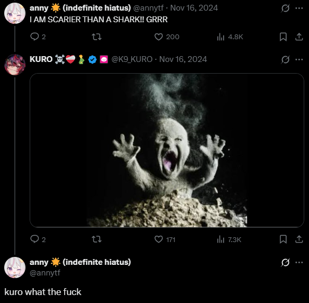View analytics showing 7.3K views
The width and height of the screenshot is (309, 303).
pos(229,239)
